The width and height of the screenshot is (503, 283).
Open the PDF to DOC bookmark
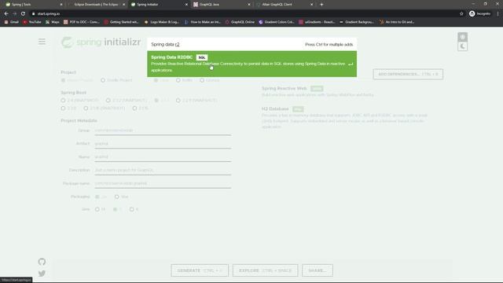click(x=82, y=22)
